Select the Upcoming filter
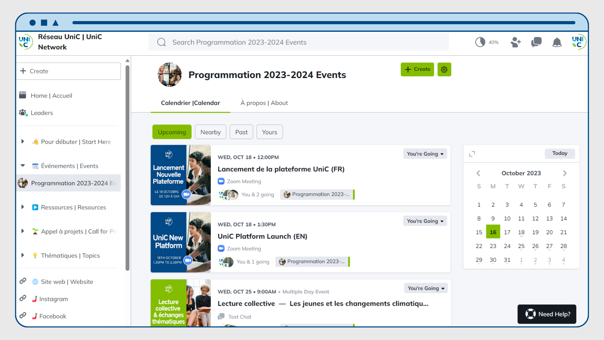Image resolution: width=604 pixels, height=340 pixels. [172, 132]
